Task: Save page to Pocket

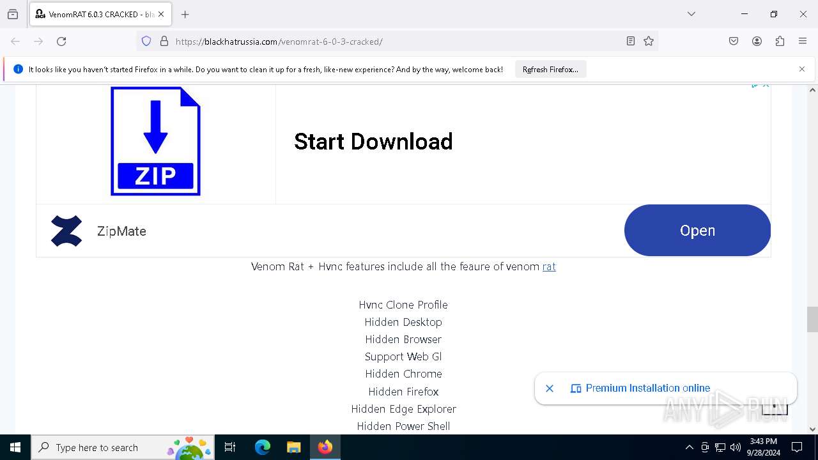Action: [x=734, y=42]
